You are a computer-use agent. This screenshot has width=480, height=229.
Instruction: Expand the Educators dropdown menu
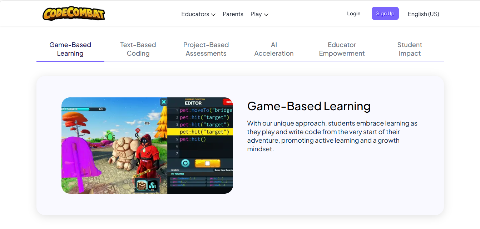[198, 14]
